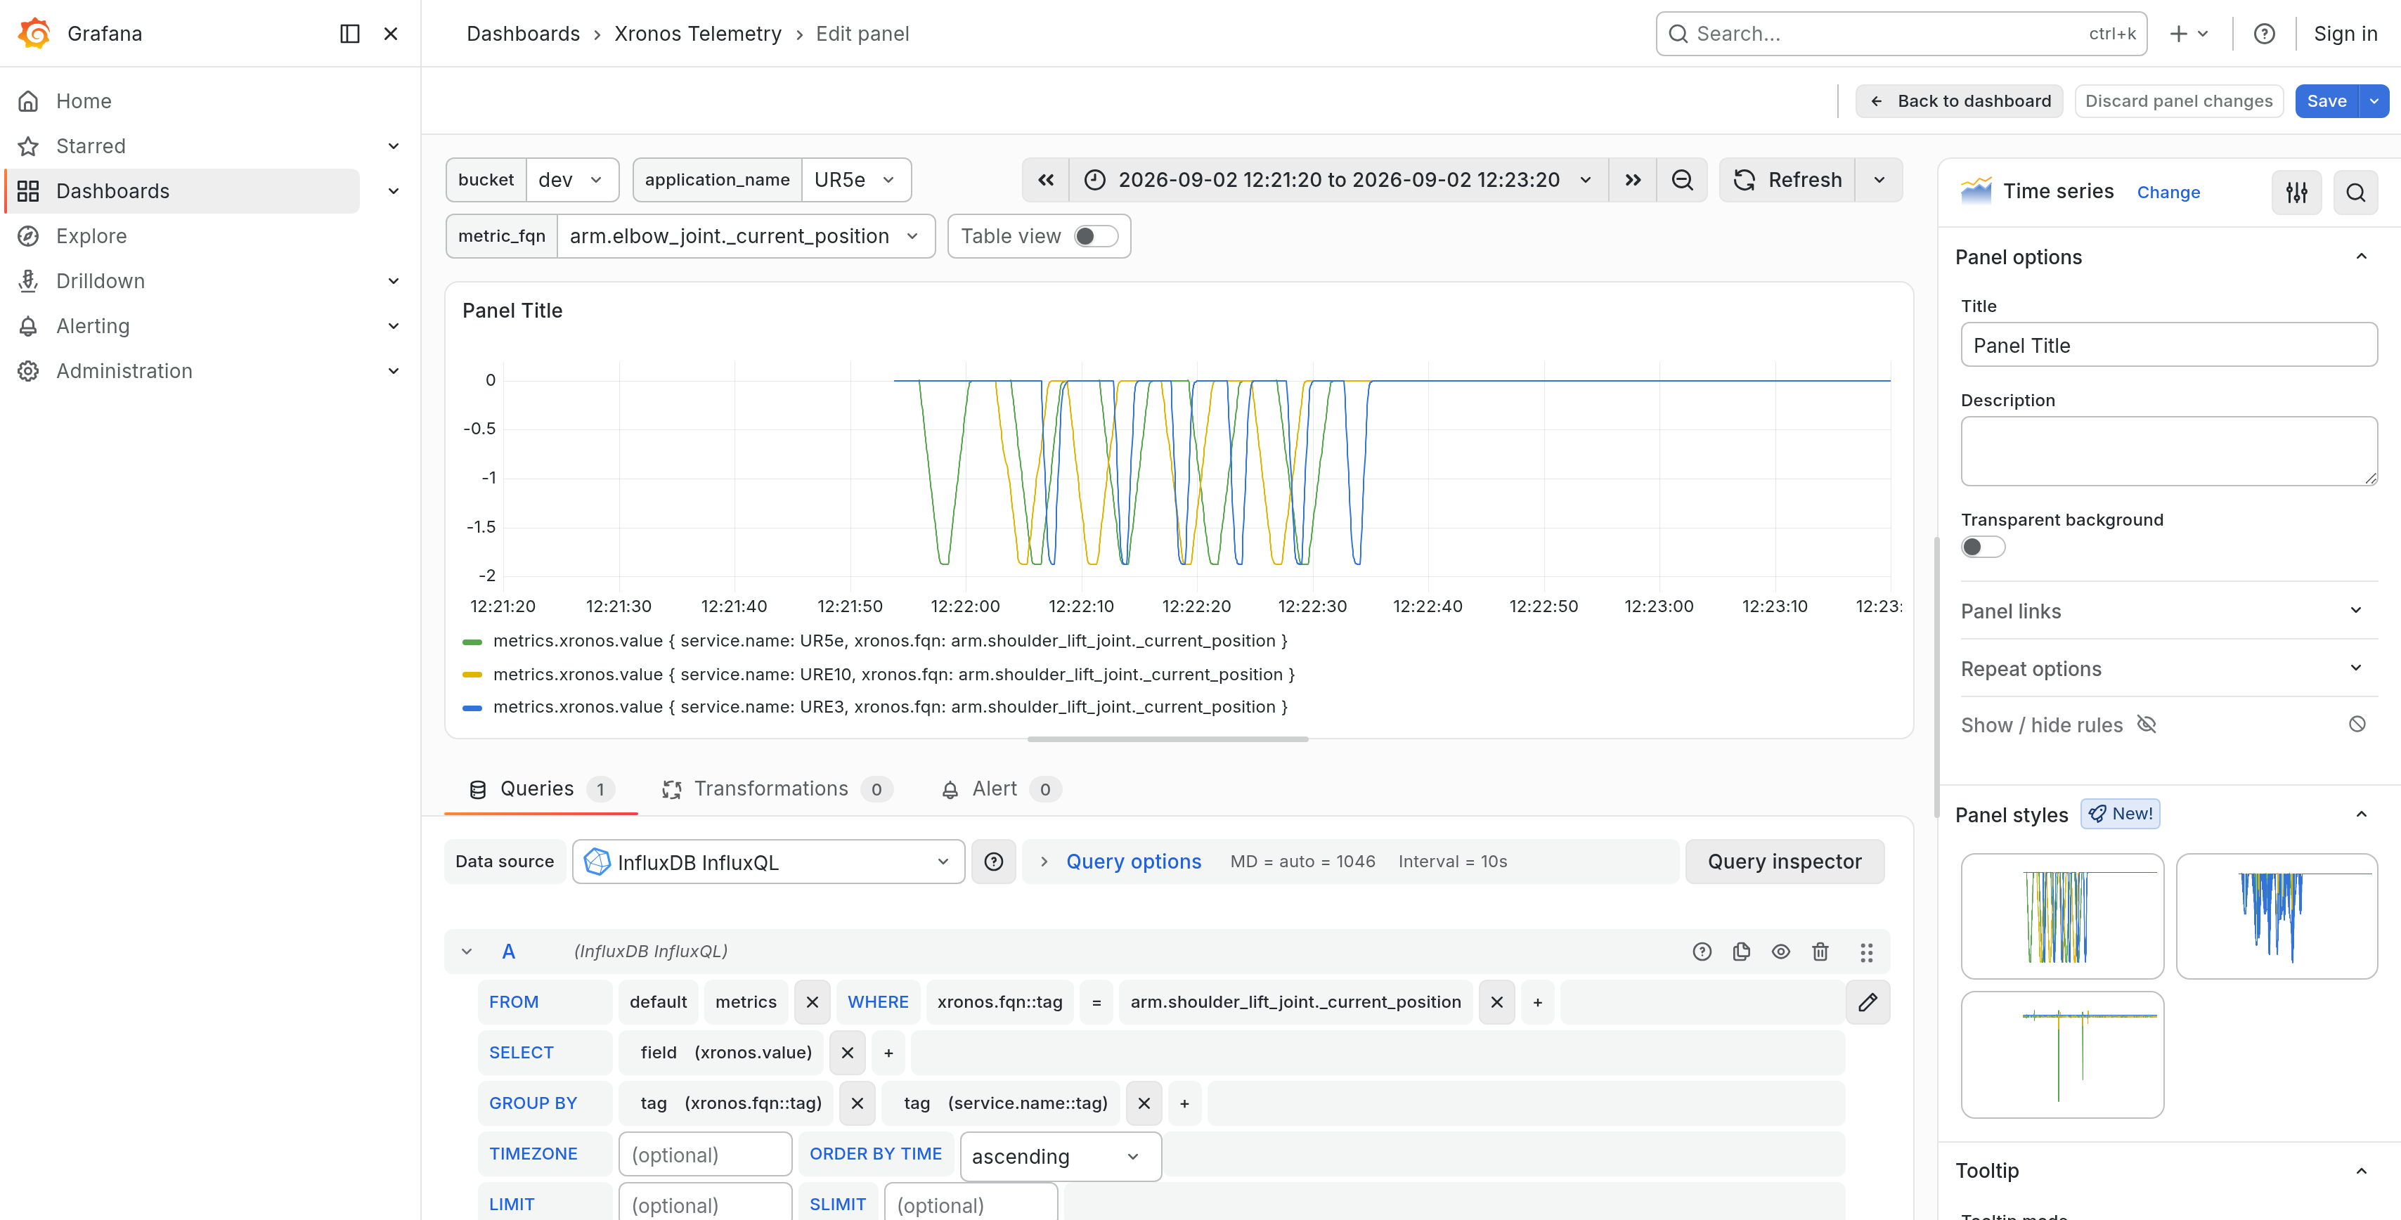Close the navigation sidebar
Viewport: 2401px width, 1220px height.
pyautogui.click(x=391, y=34)
